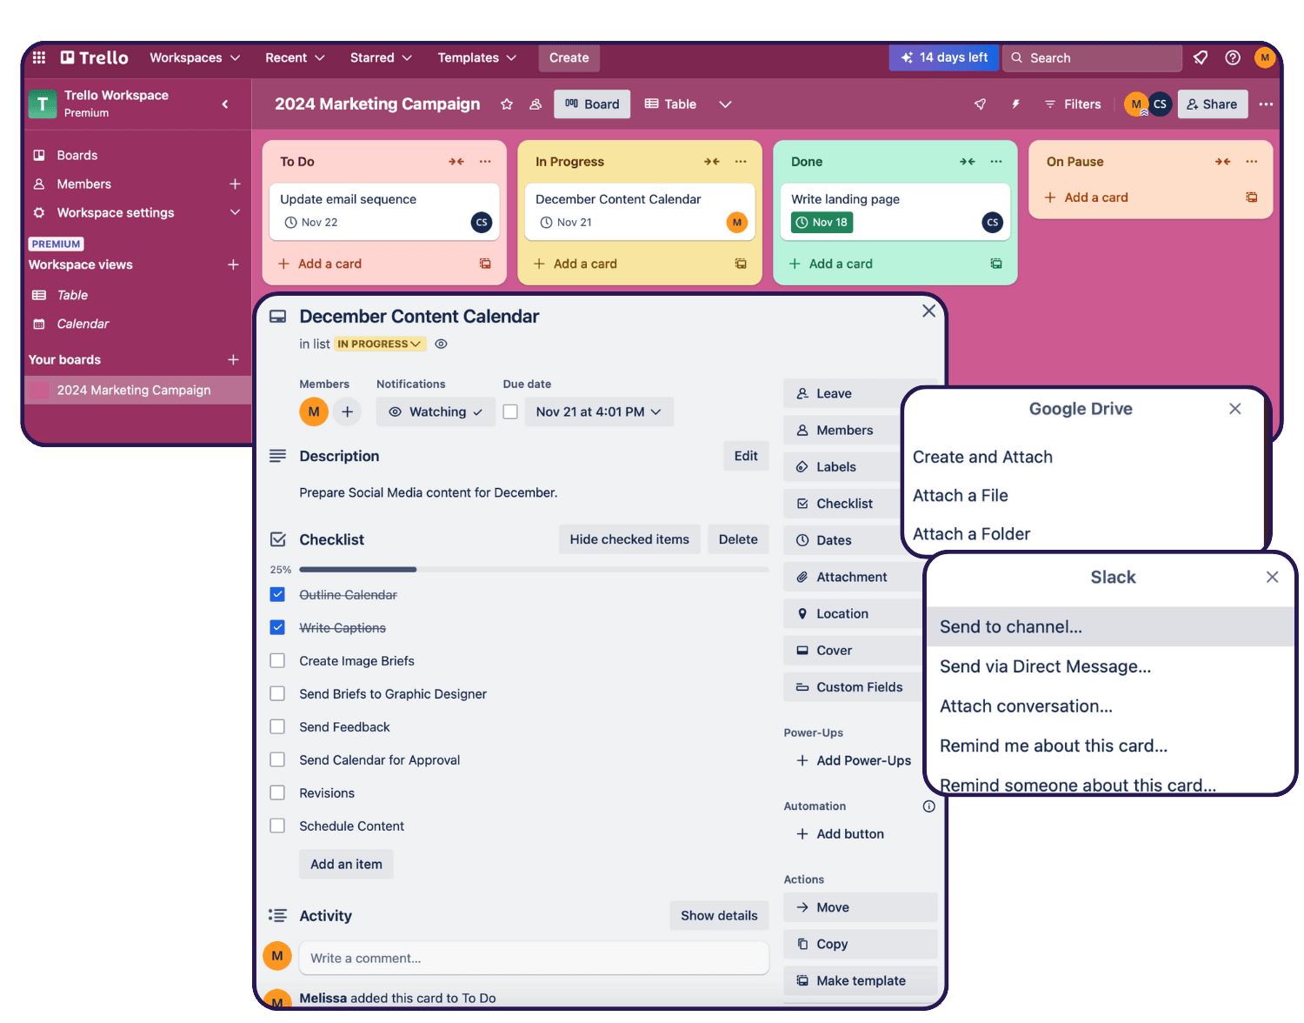Open the app switcher grid icon
1304x1023 pixels.
pyautogui.click(x=39, y=57)
